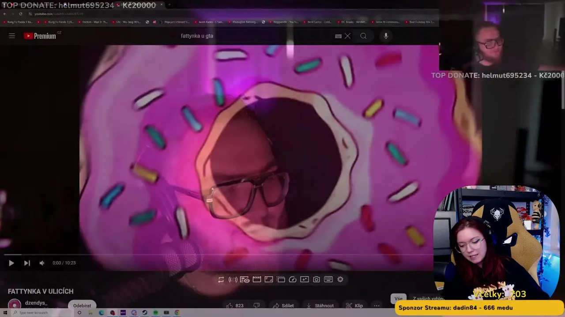Screen dimensions: 565x317
Task: Open Spotify from the taskbar
Action: pyautogui.click(x=155, y=313)
